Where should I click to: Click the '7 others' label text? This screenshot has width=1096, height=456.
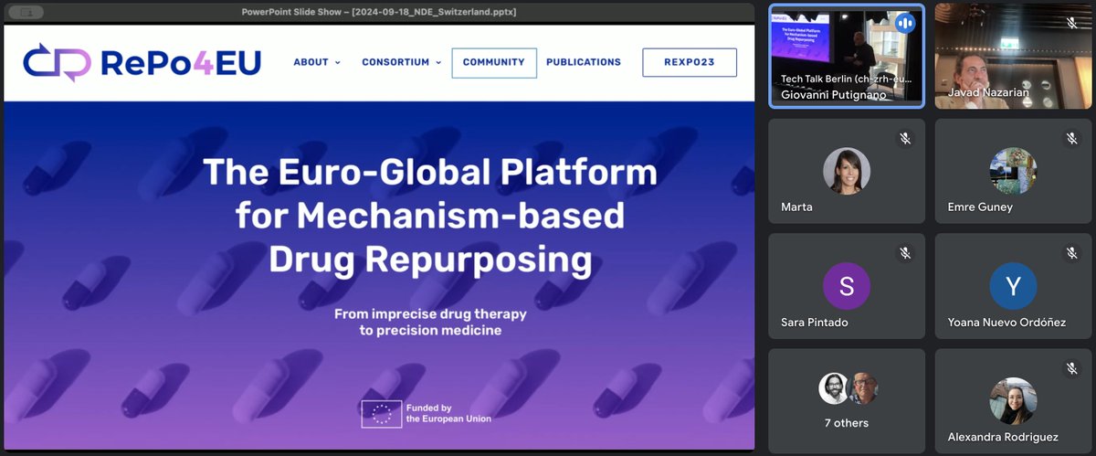[846, 423]
